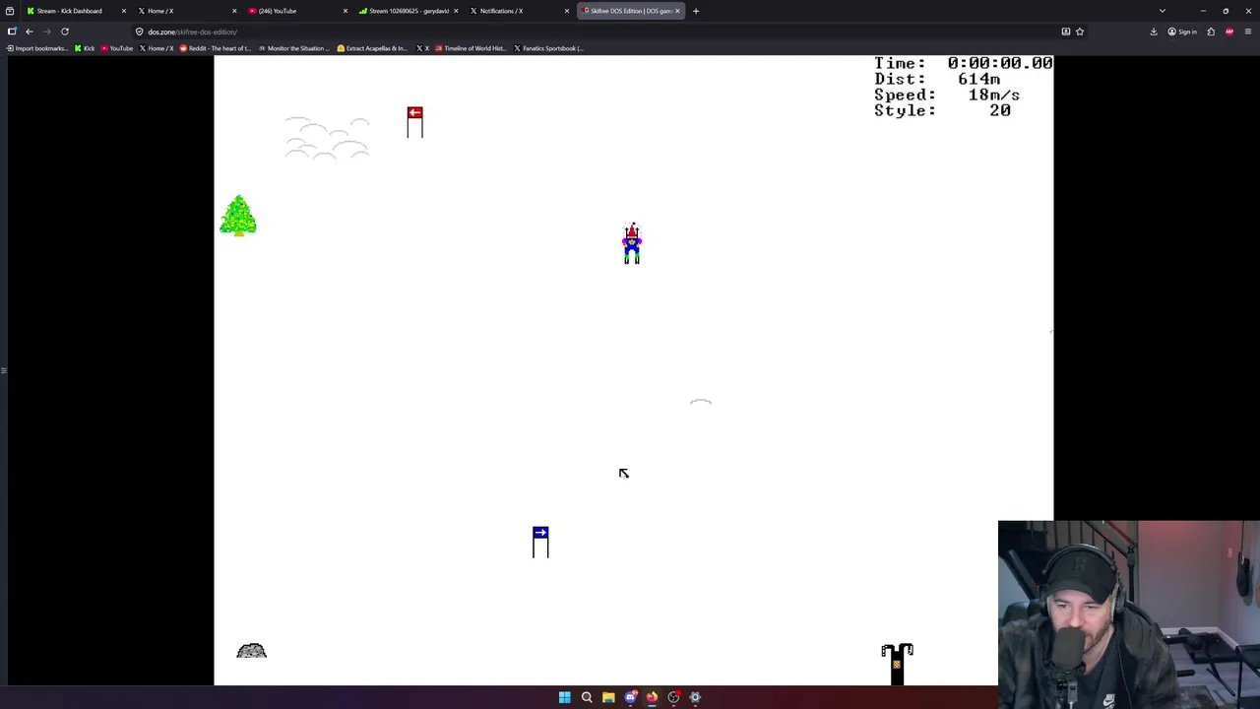1260x709 pixels.
Task: Toggle the browser sidebar button
Action: (x=12, y=32)
